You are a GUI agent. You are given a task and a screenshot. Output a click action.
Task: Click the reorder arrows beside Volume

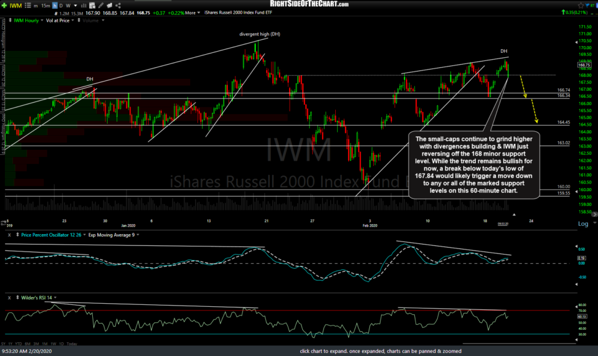tap(79, 20)
